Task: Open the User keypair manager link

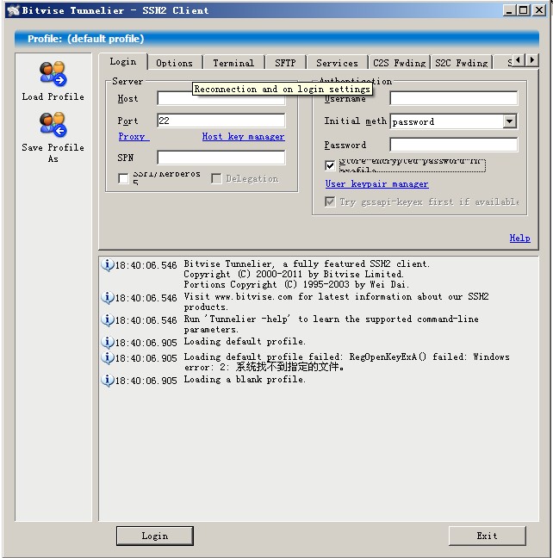Action: tap(376, 183)
